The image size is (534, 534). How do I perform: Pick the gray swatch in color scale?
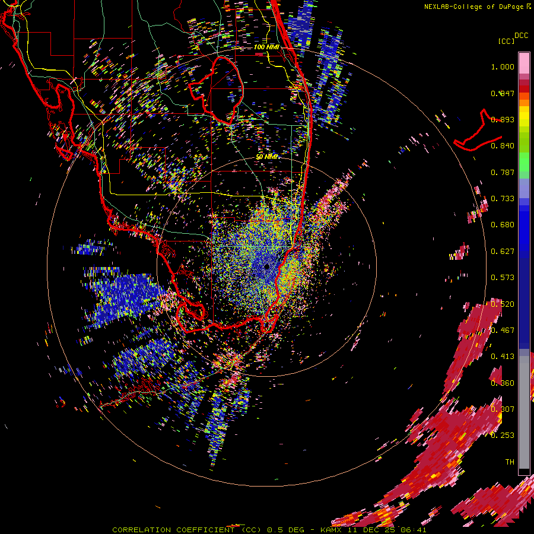coord(524,412)
